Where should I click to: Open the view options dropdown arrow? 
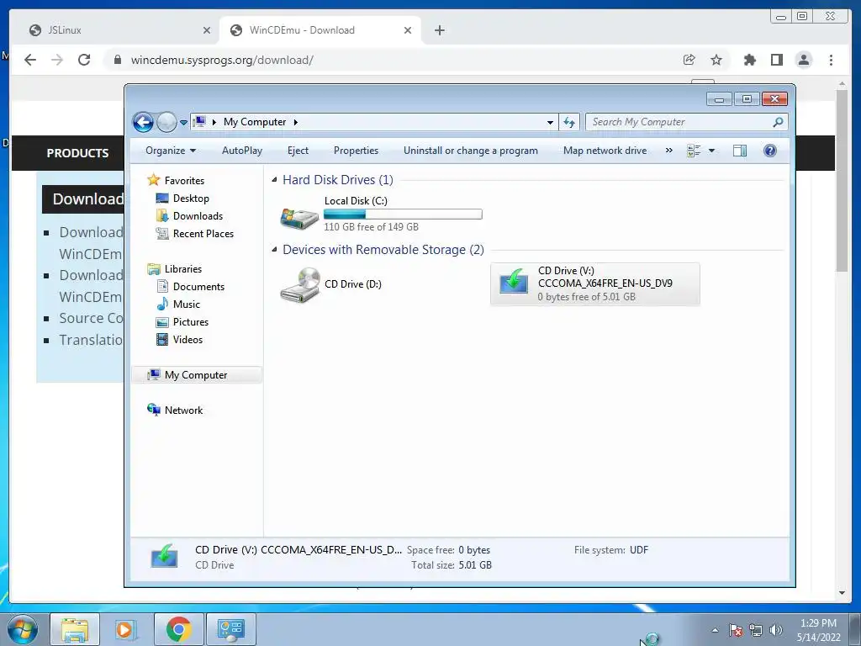pyautogui.click(x=711, y=151)
